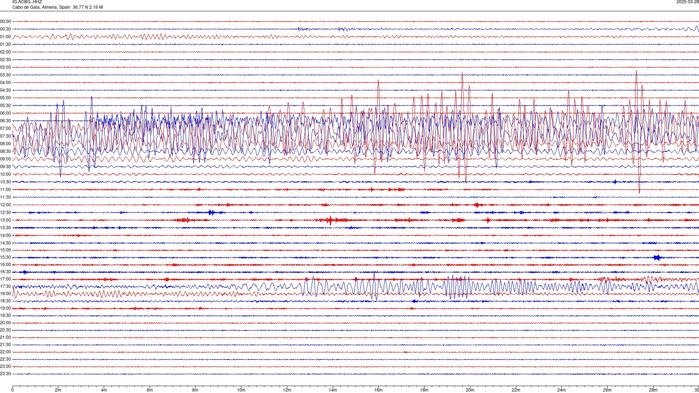Click the 28m tick on the time axis
Viewport: 699px width, 393px height.
653,390
